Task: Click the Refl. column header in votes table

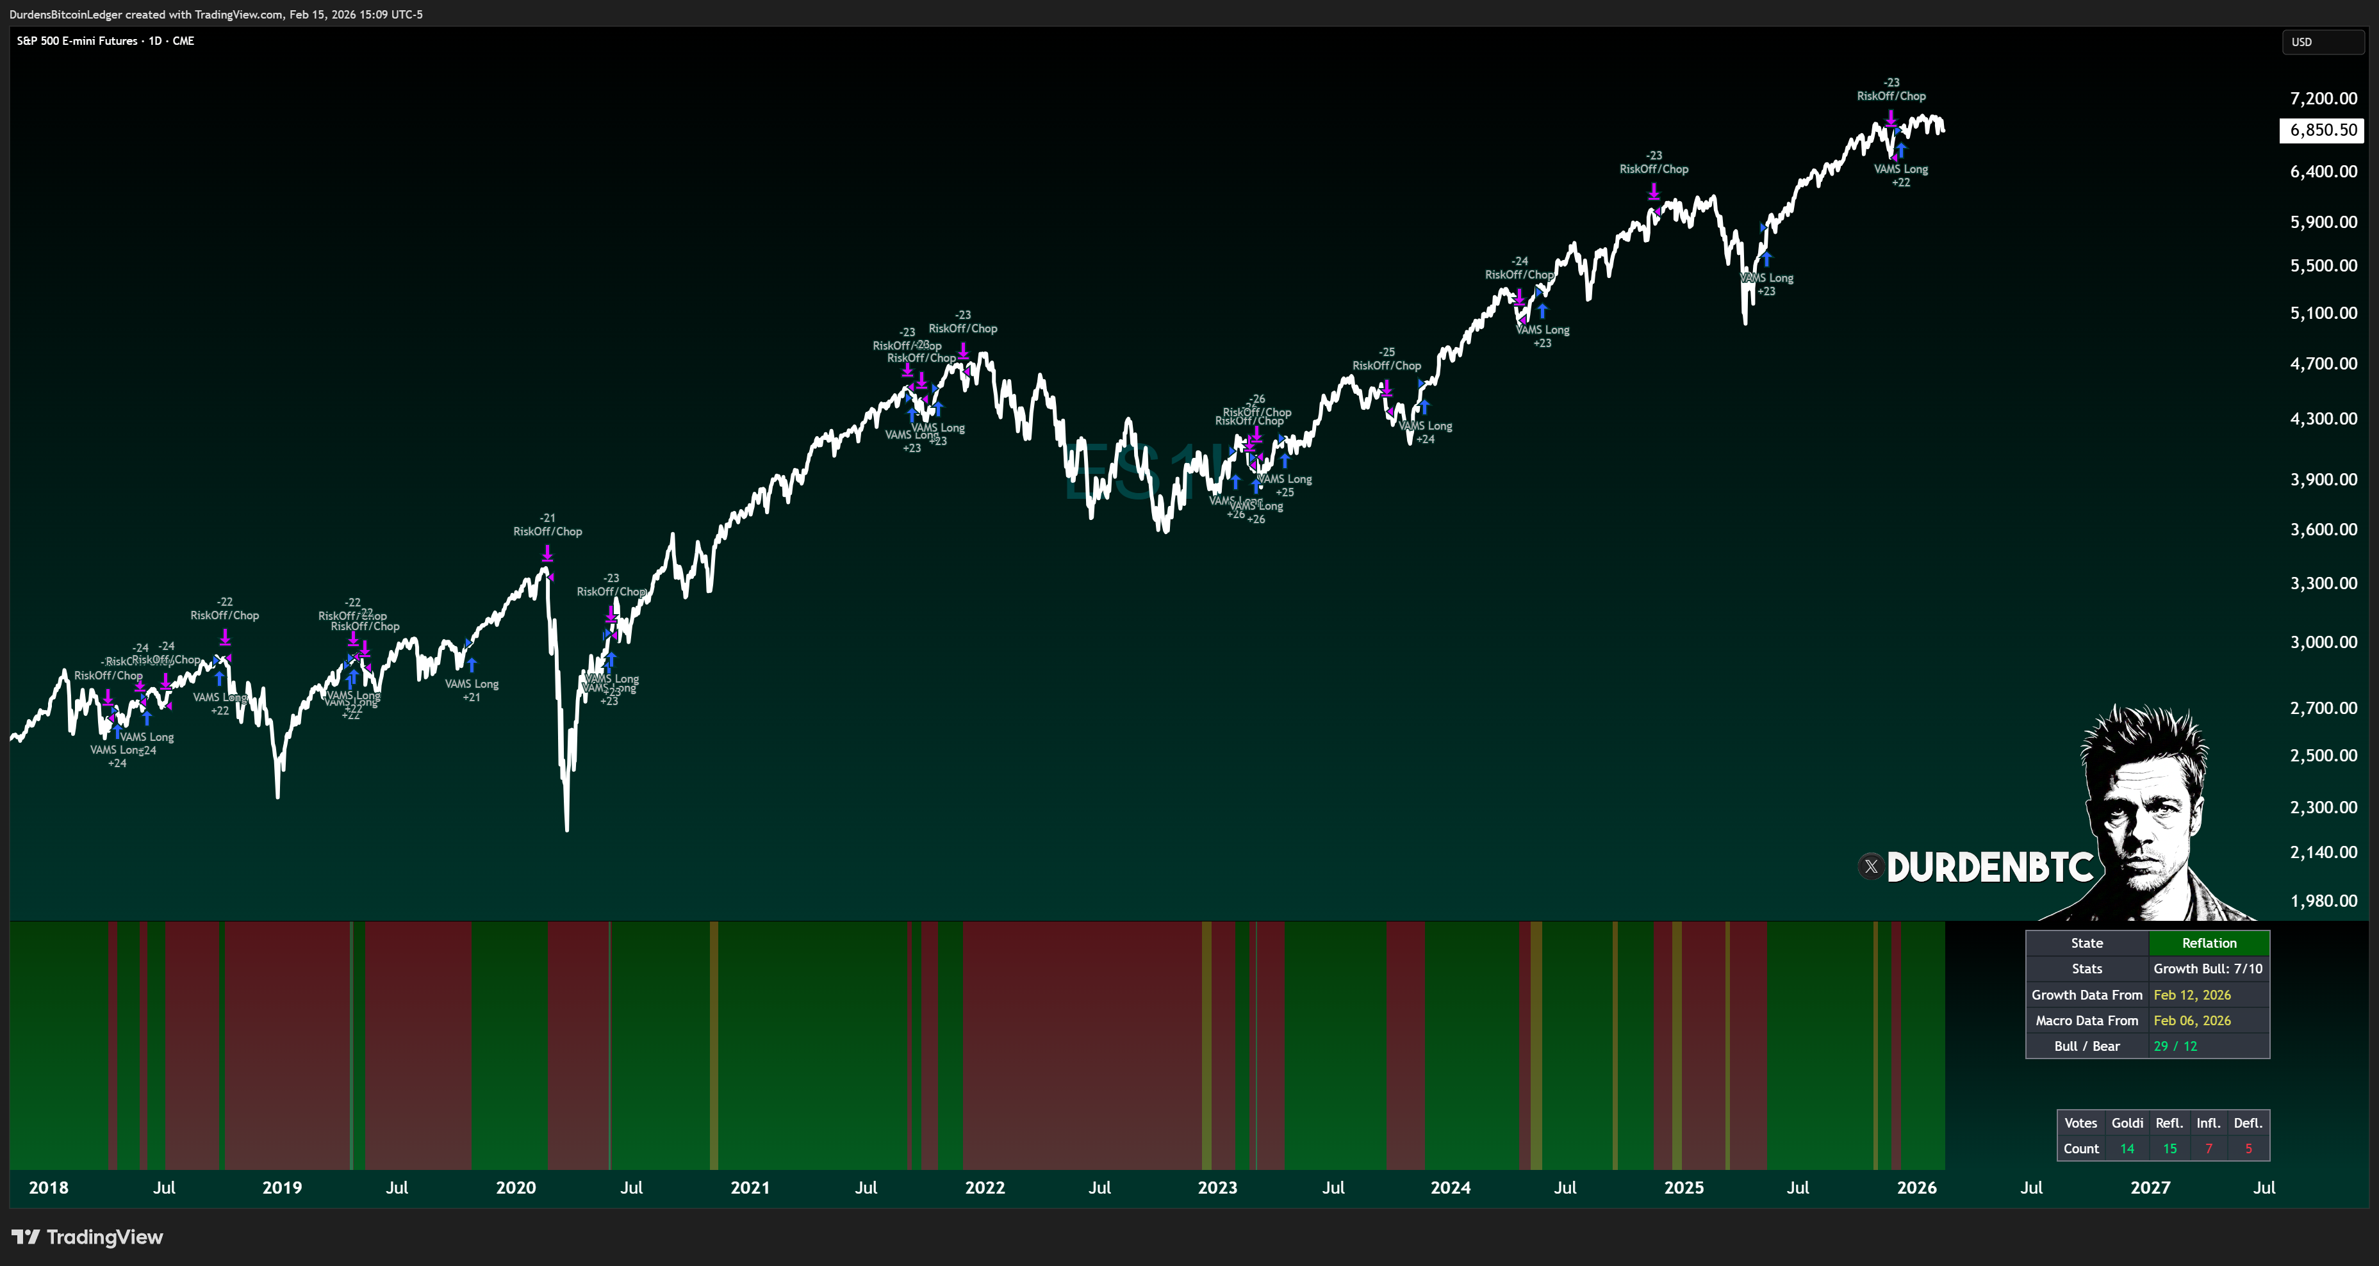Action: point(2169,1123)
